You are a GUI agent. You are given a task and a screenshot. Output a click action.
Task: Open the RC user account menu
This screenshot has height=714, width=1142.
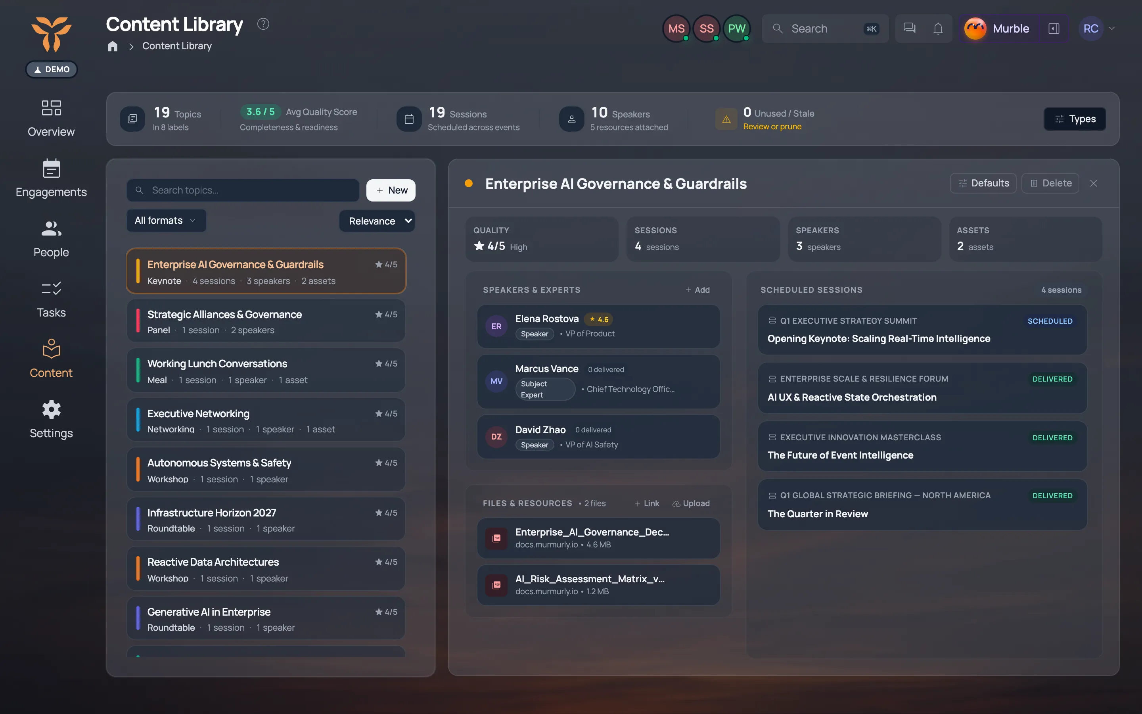coord(1098,28)
